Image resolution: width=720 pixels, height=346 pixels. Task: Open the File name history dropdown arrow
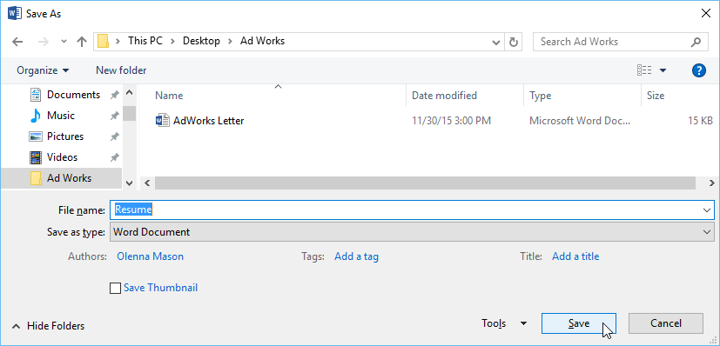(x=707, y=210)
